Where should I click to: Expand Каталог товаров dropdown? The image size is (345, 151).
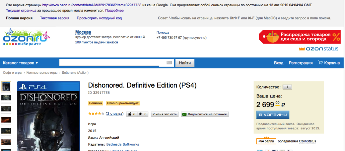(x=21, y=63)
